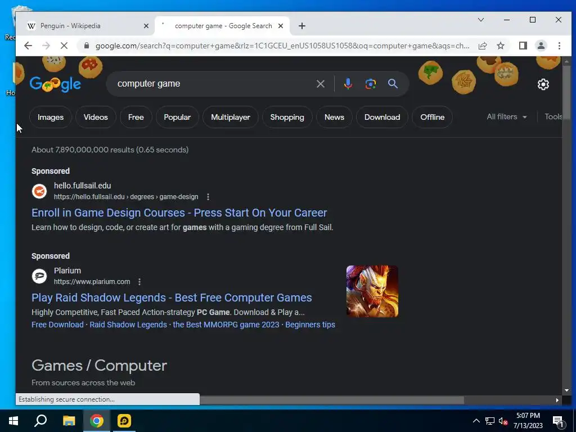Click the horizontal scrollbar thumb
The width and height of the screenshot is (576, 432).
[331, 400]
